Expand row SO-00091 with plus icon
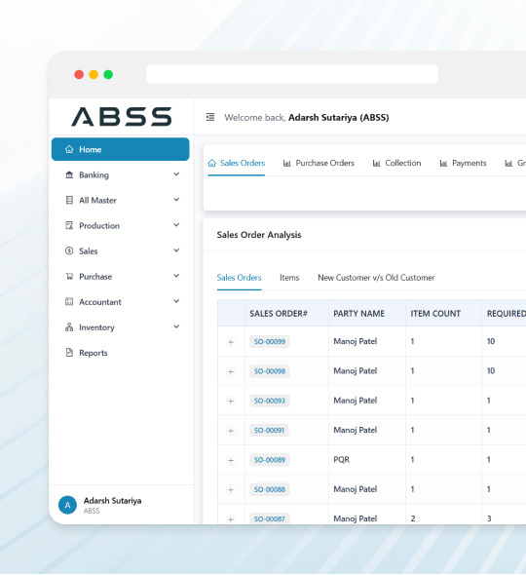Viewport: 526px width, 575px height. [x=231, y=431]
